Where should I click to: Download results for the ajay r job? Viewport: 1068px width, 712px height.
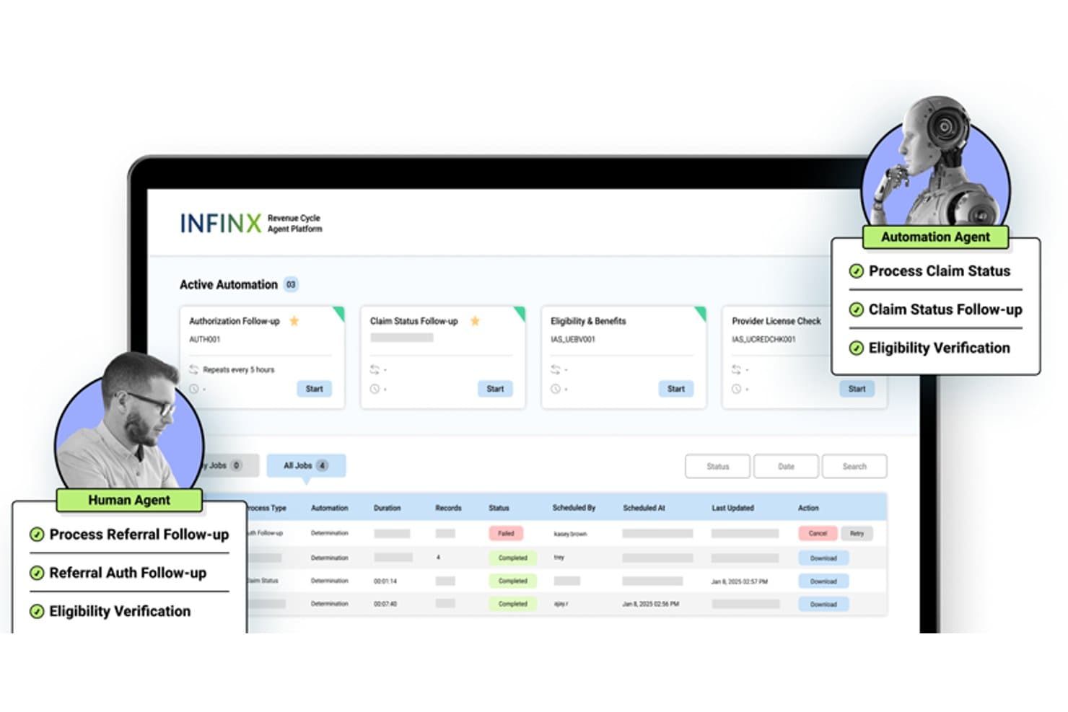[823, 604]
